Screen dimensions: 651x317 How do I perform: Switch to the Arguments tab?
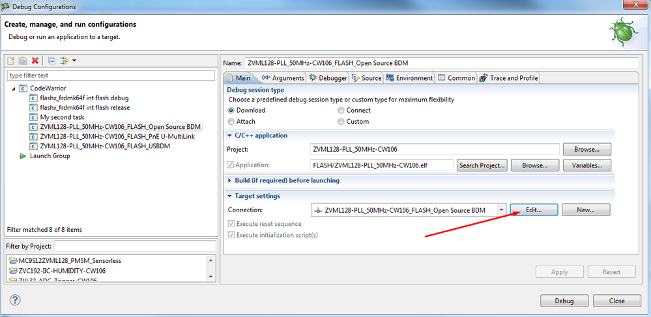283,78
